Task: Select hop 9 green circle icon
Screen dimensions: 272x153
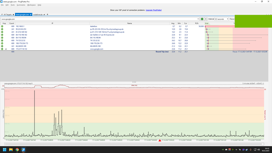Action: 2,49
